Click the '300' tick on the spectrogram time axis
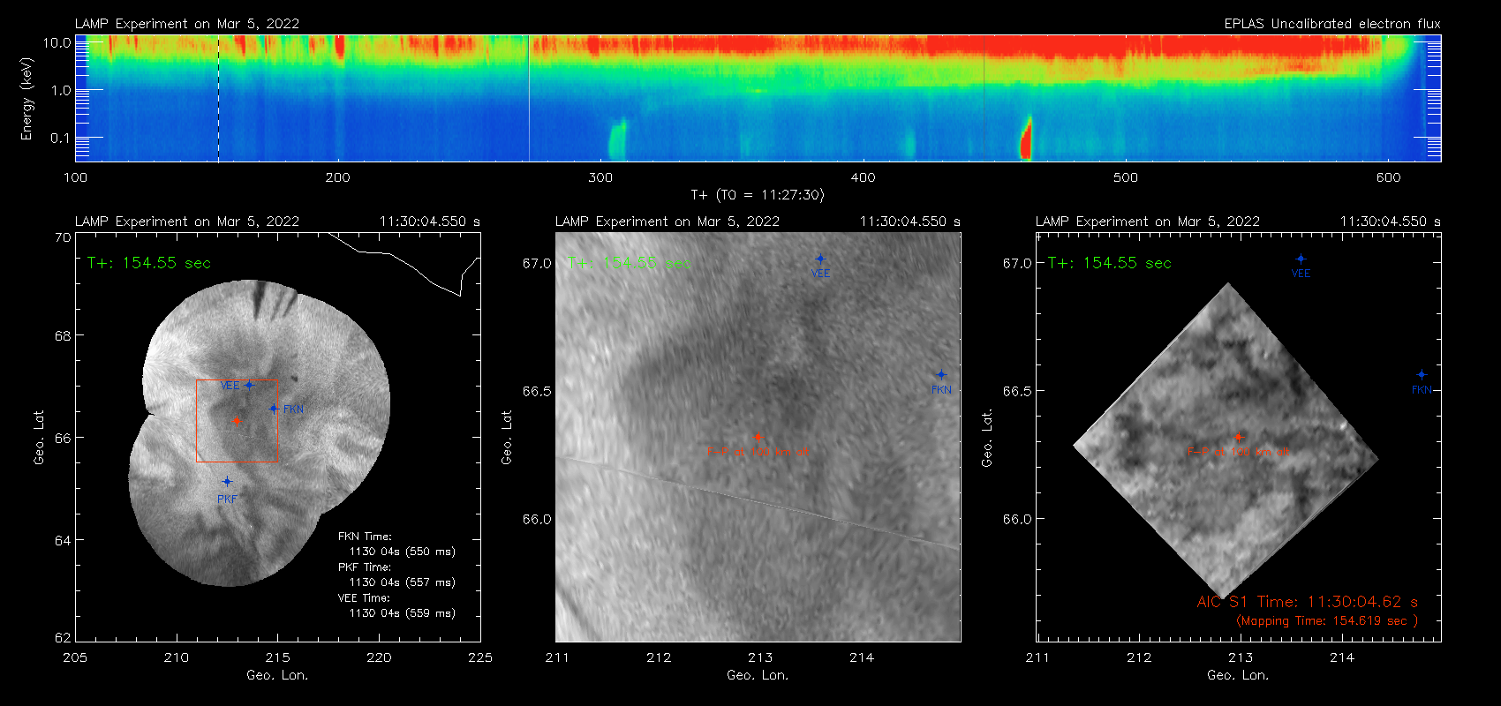The width and height of the screenshot is (1501, 706). click(x=600, y=177)
